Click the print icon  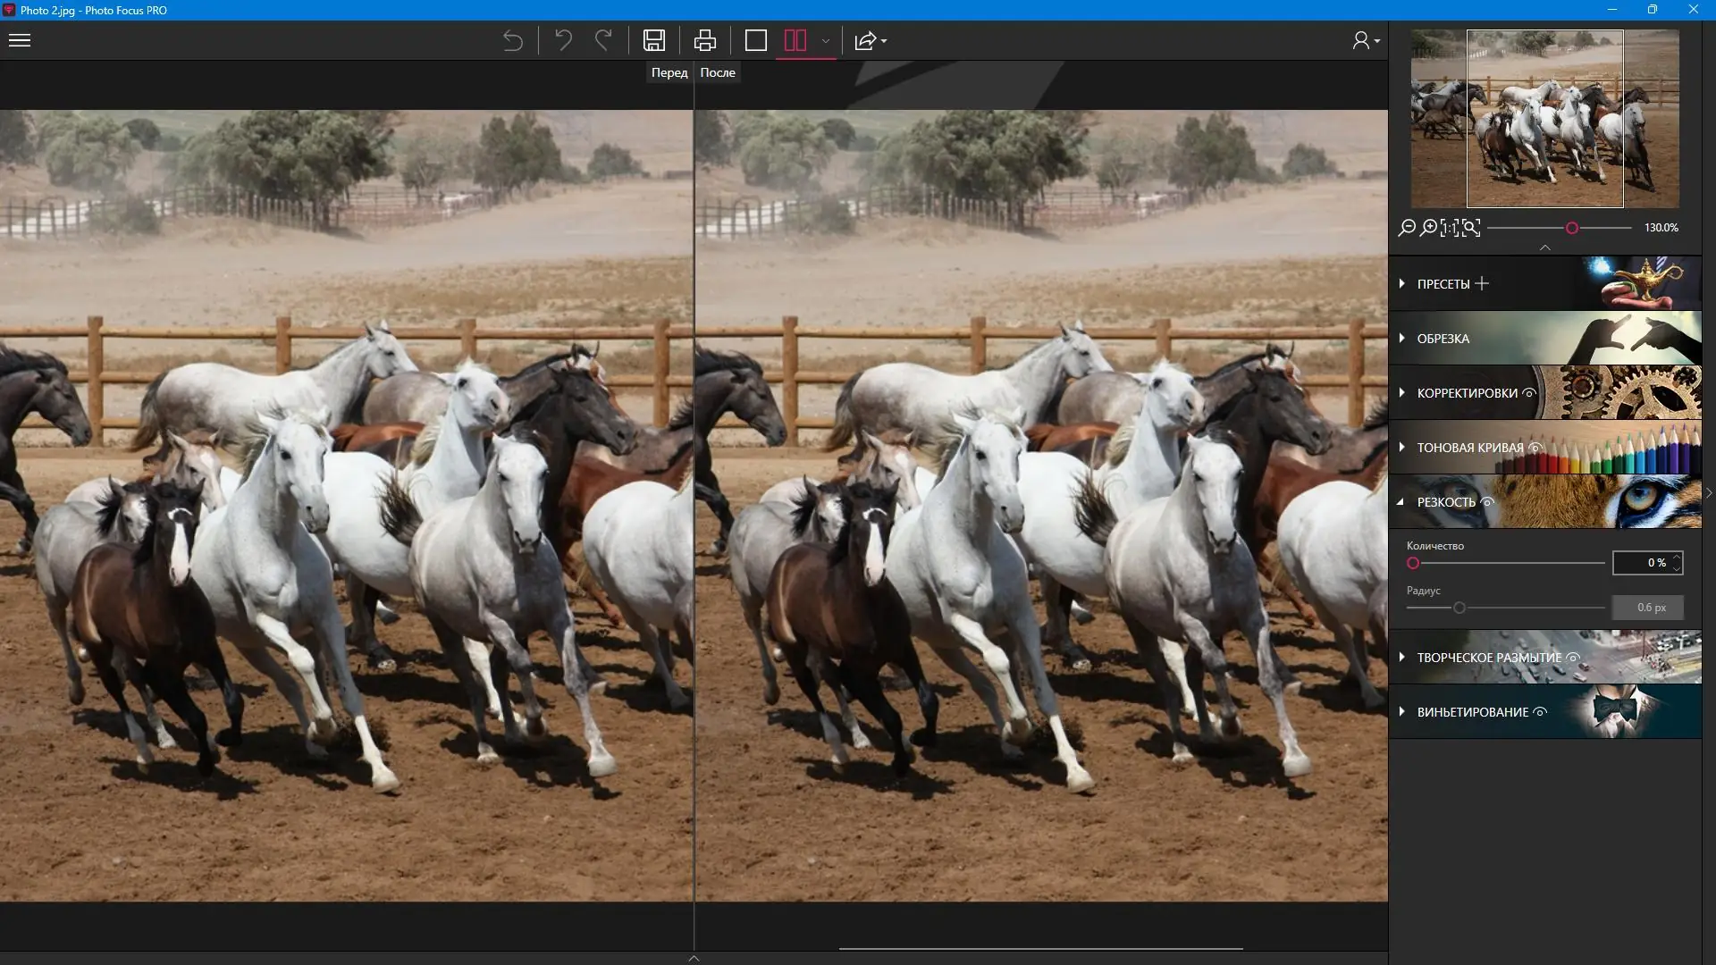(x=704, y=40)
